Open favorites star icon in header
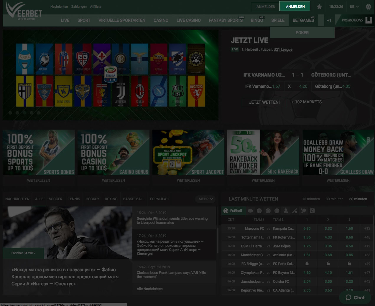375x306 pixels. coord(319,6)
